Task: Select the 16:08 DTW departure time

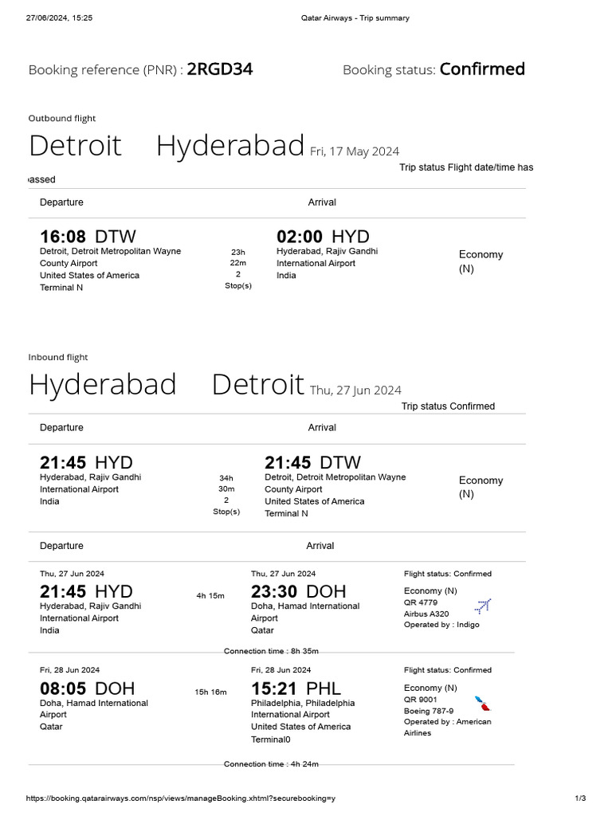Action: click(x=88, y=237)
